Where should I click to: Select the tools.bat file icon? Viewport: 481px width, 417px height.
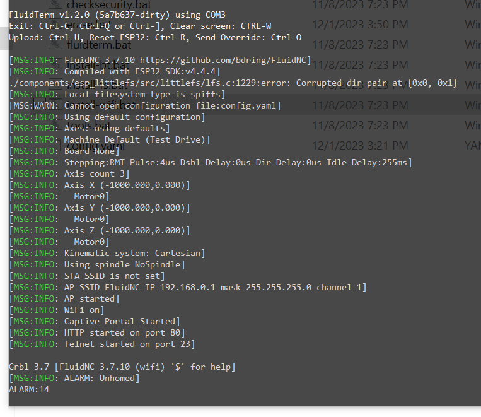(x=56, y=126)
